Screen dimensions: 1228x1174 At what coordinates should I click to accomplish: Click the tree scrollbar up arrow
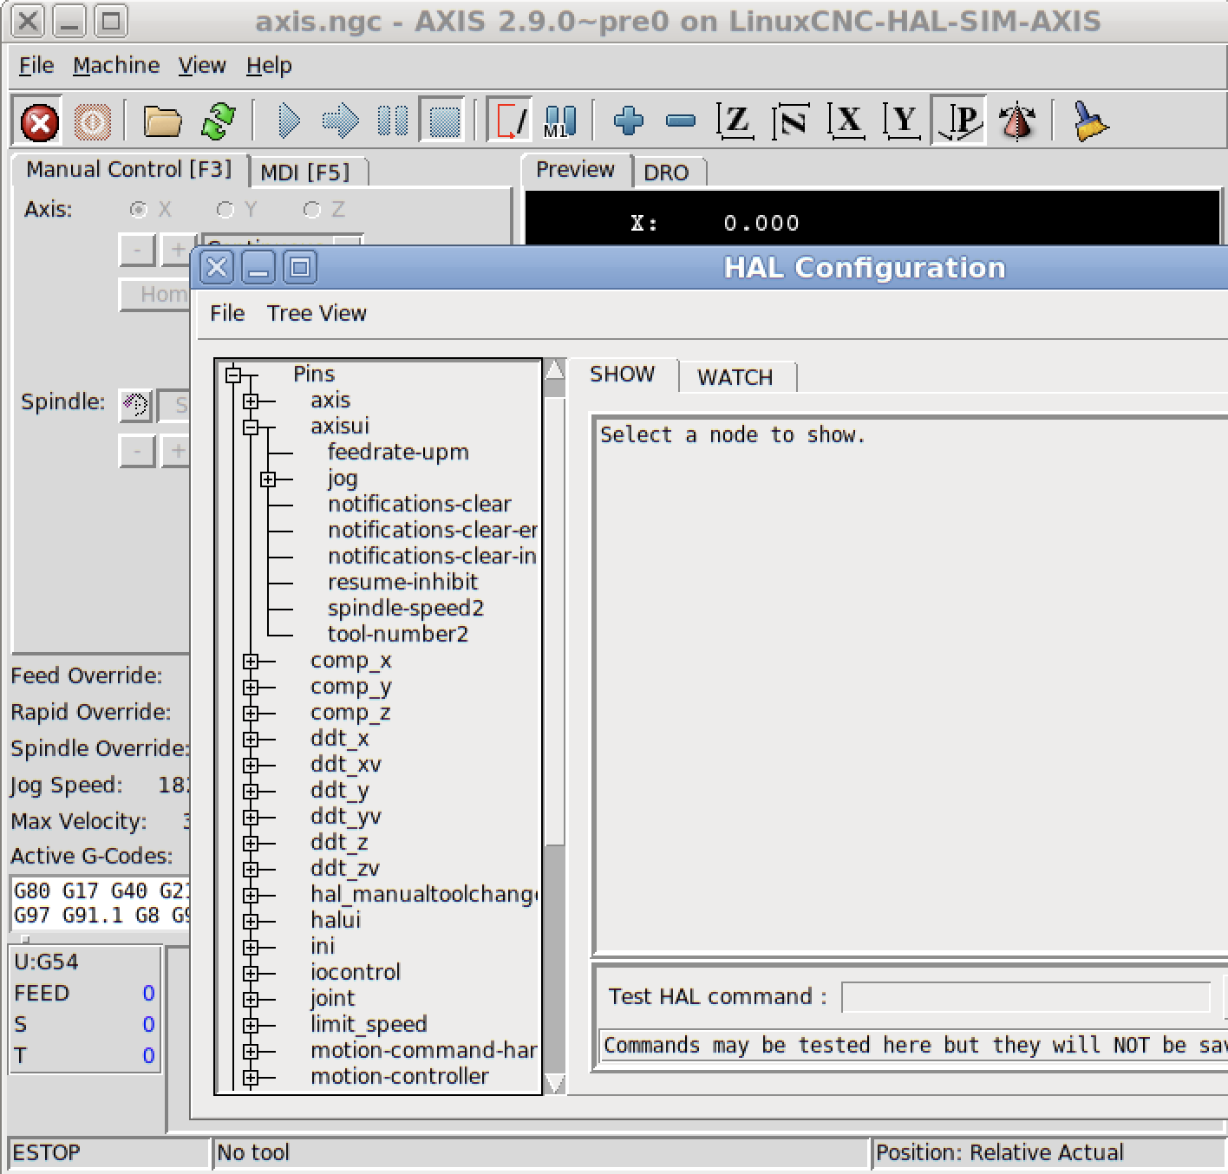click(x=554, y=370)
